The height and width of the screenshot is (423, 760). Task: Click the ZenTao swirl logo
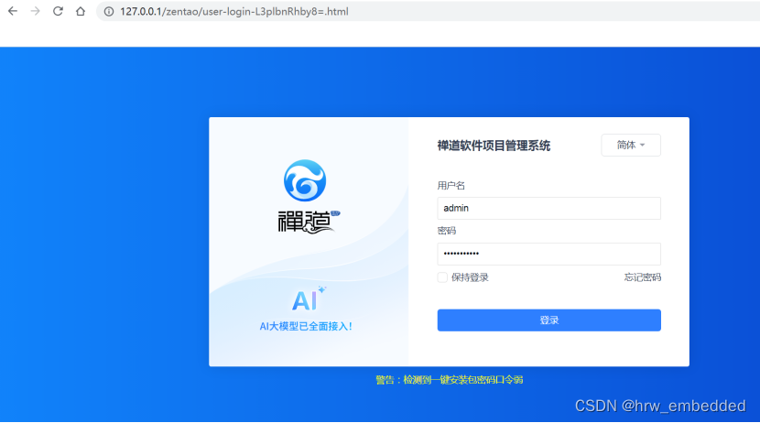point(305,180)
